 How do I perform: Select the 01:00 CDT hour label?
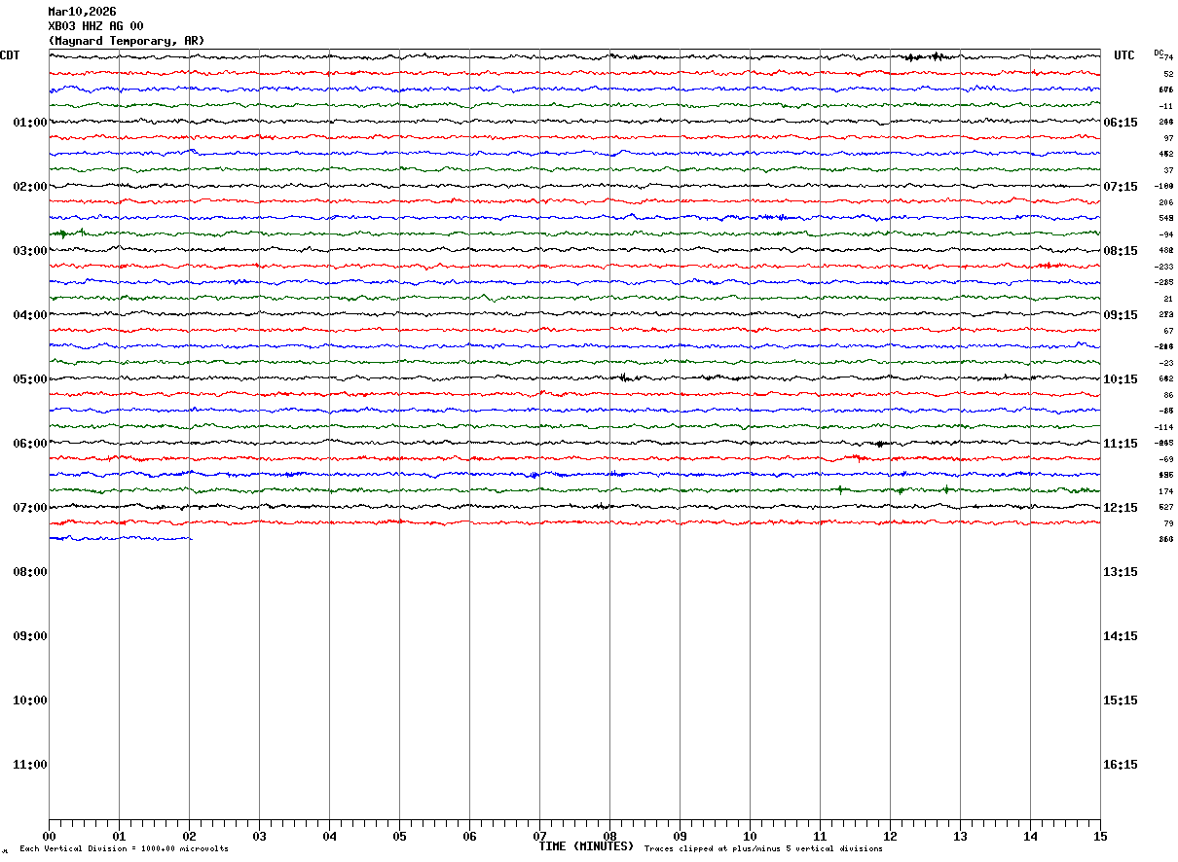click(30, 123)
